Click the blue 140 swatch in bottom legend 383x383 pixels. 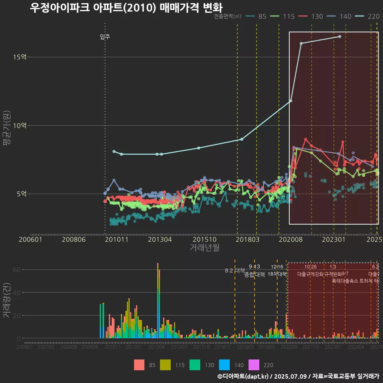click(224, 365)
